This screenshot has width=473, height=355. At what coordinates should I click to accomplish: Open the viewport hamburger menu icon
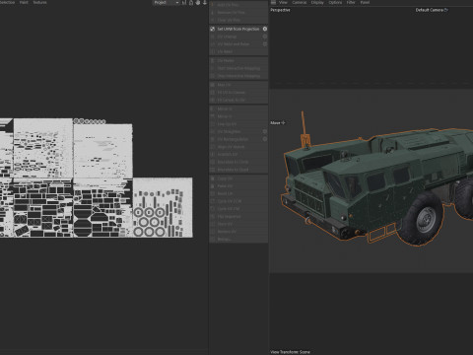pos(273,2)
